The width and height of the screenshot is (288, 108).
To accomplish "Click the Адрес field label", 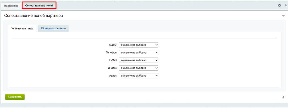I will coord(113,76).
